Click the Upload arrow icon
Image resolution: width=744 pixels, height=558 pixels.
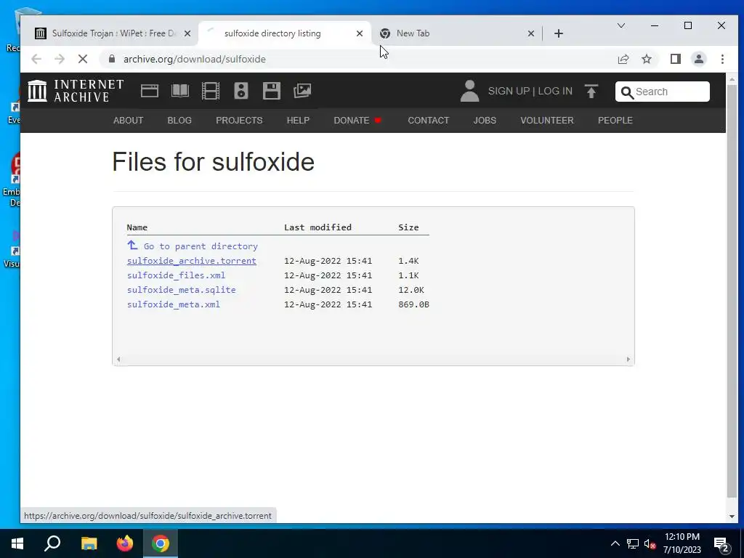coord(591,91)
